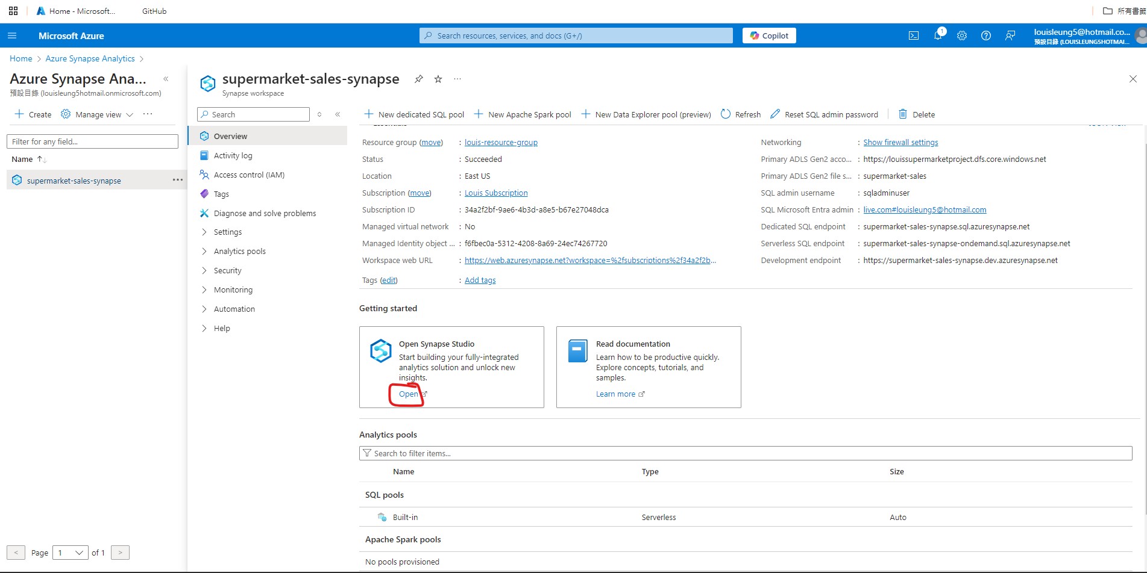This screenshot has height=573, width=1147.
Task: Pin supermarket-sales-synapse to dashboard
Action: (418, 79)
